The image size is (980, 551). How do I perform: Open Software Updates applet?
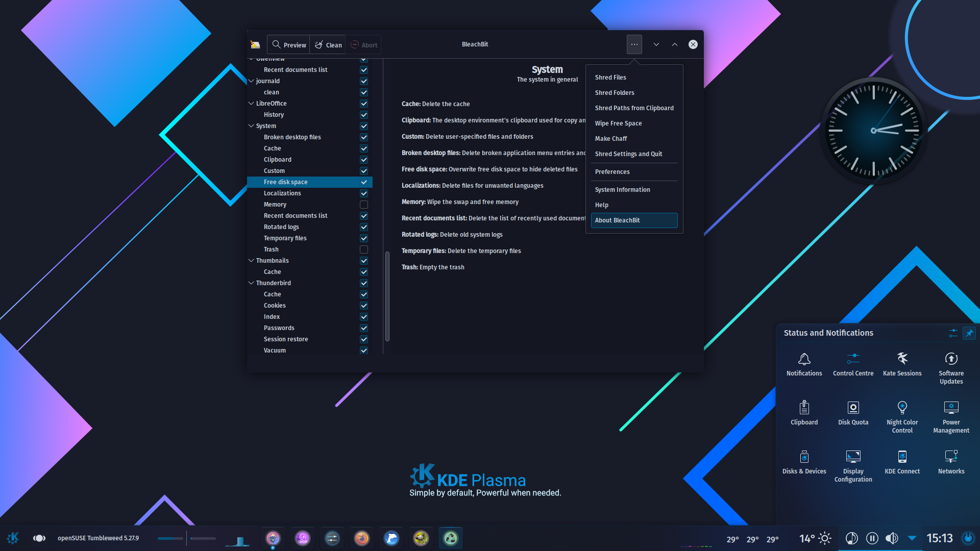[951, 368]
